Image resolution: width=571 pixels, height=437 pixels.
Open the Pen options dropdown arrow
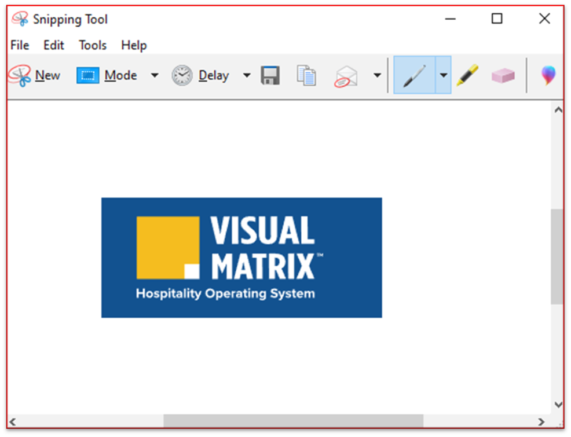click(x=444, y=75)
